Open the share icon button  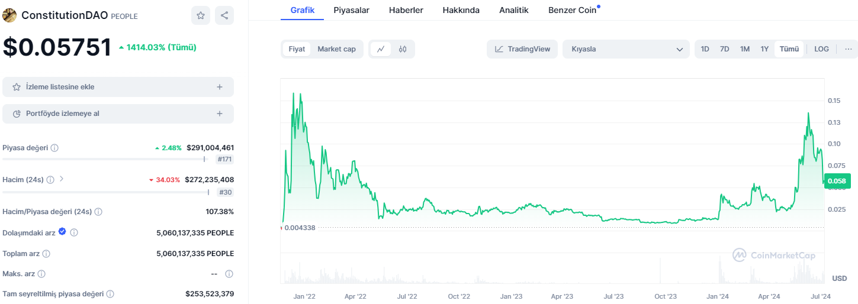click(x=224, y=15)
